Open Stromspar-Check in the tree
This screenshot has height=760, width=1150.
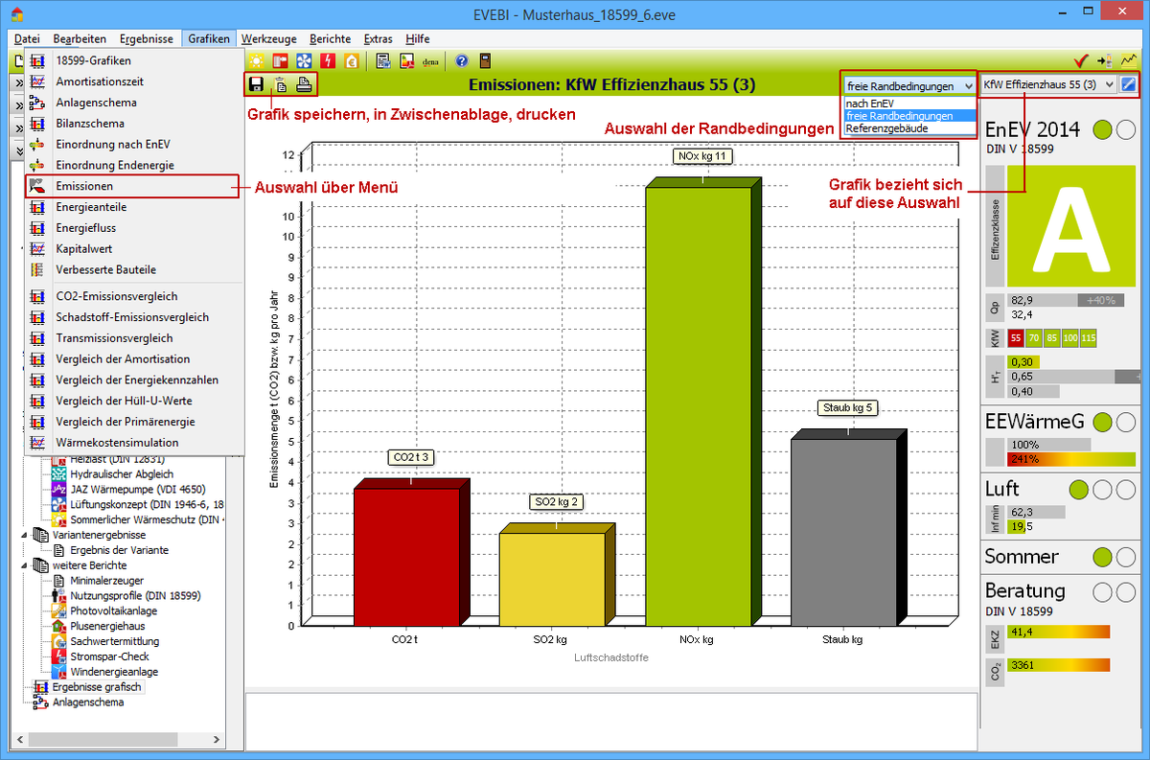pos(109,656)
